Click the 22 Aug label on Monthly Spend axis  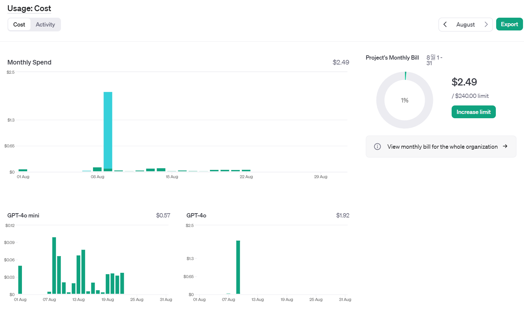click(246, 177)
